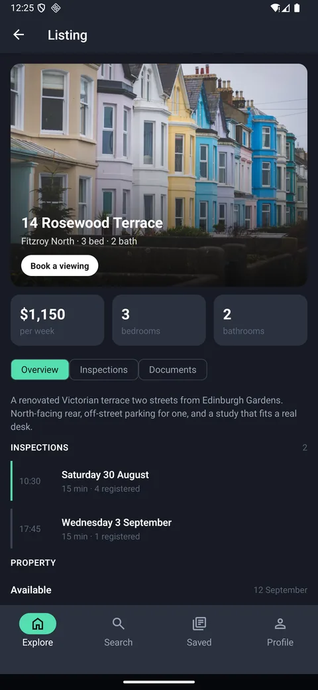318x690 pixels.
Task: Tap the 3 bedrooms card
Action: [159, 320]
